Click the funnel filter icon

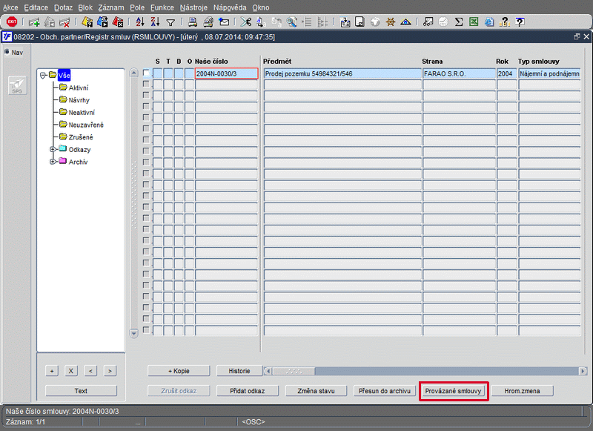pyautogui.click(x=170, y=23)
